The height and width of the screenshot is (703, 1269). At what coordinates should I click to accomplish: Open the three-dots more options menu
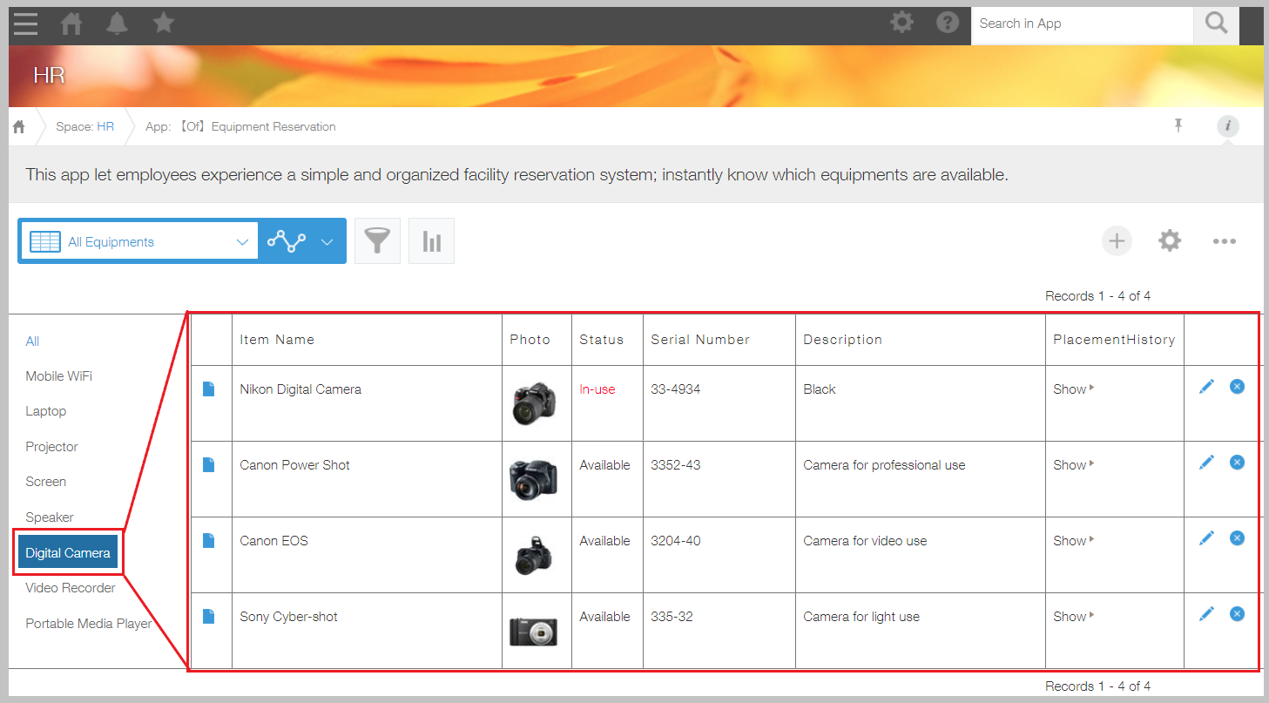tap(1224, 241)
